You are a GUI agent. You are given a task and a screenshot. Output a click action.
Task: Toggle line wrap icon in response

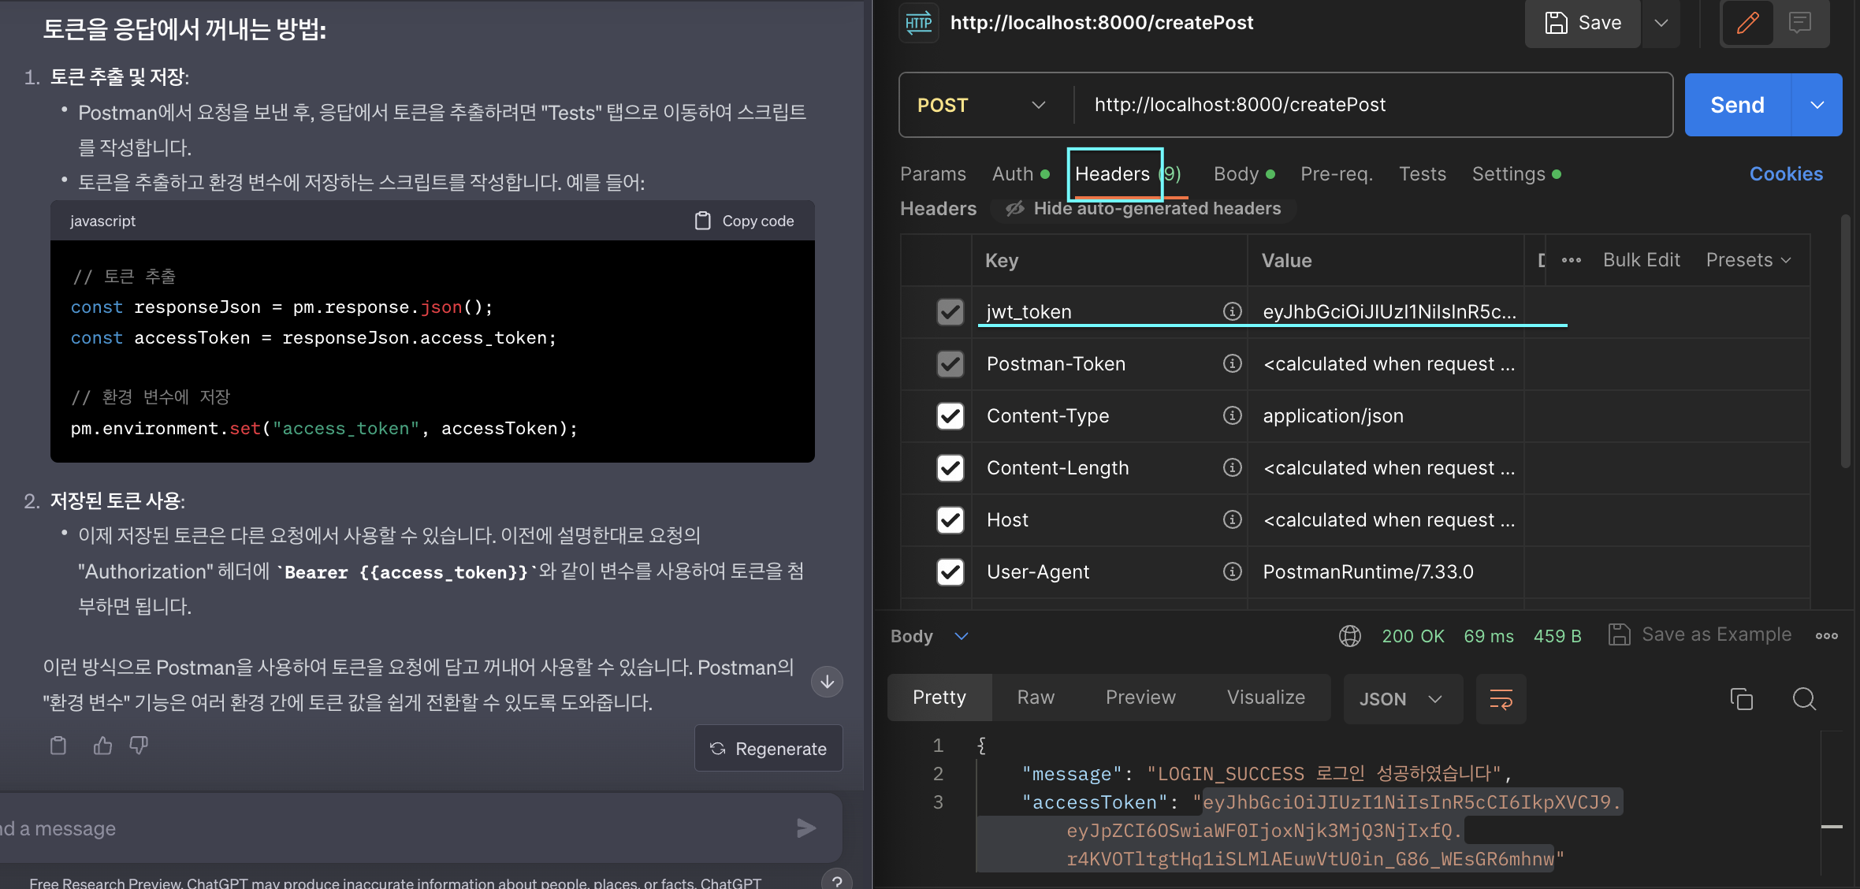click(1501, 699)
